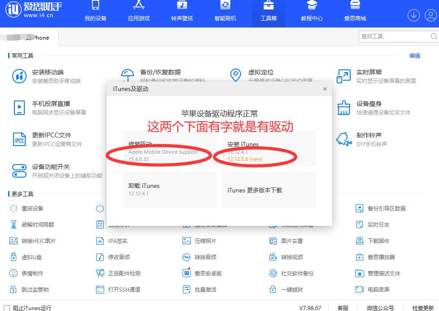439x311 pixels.
Task: Click the power icon in 更多工具
Action: 100,208
